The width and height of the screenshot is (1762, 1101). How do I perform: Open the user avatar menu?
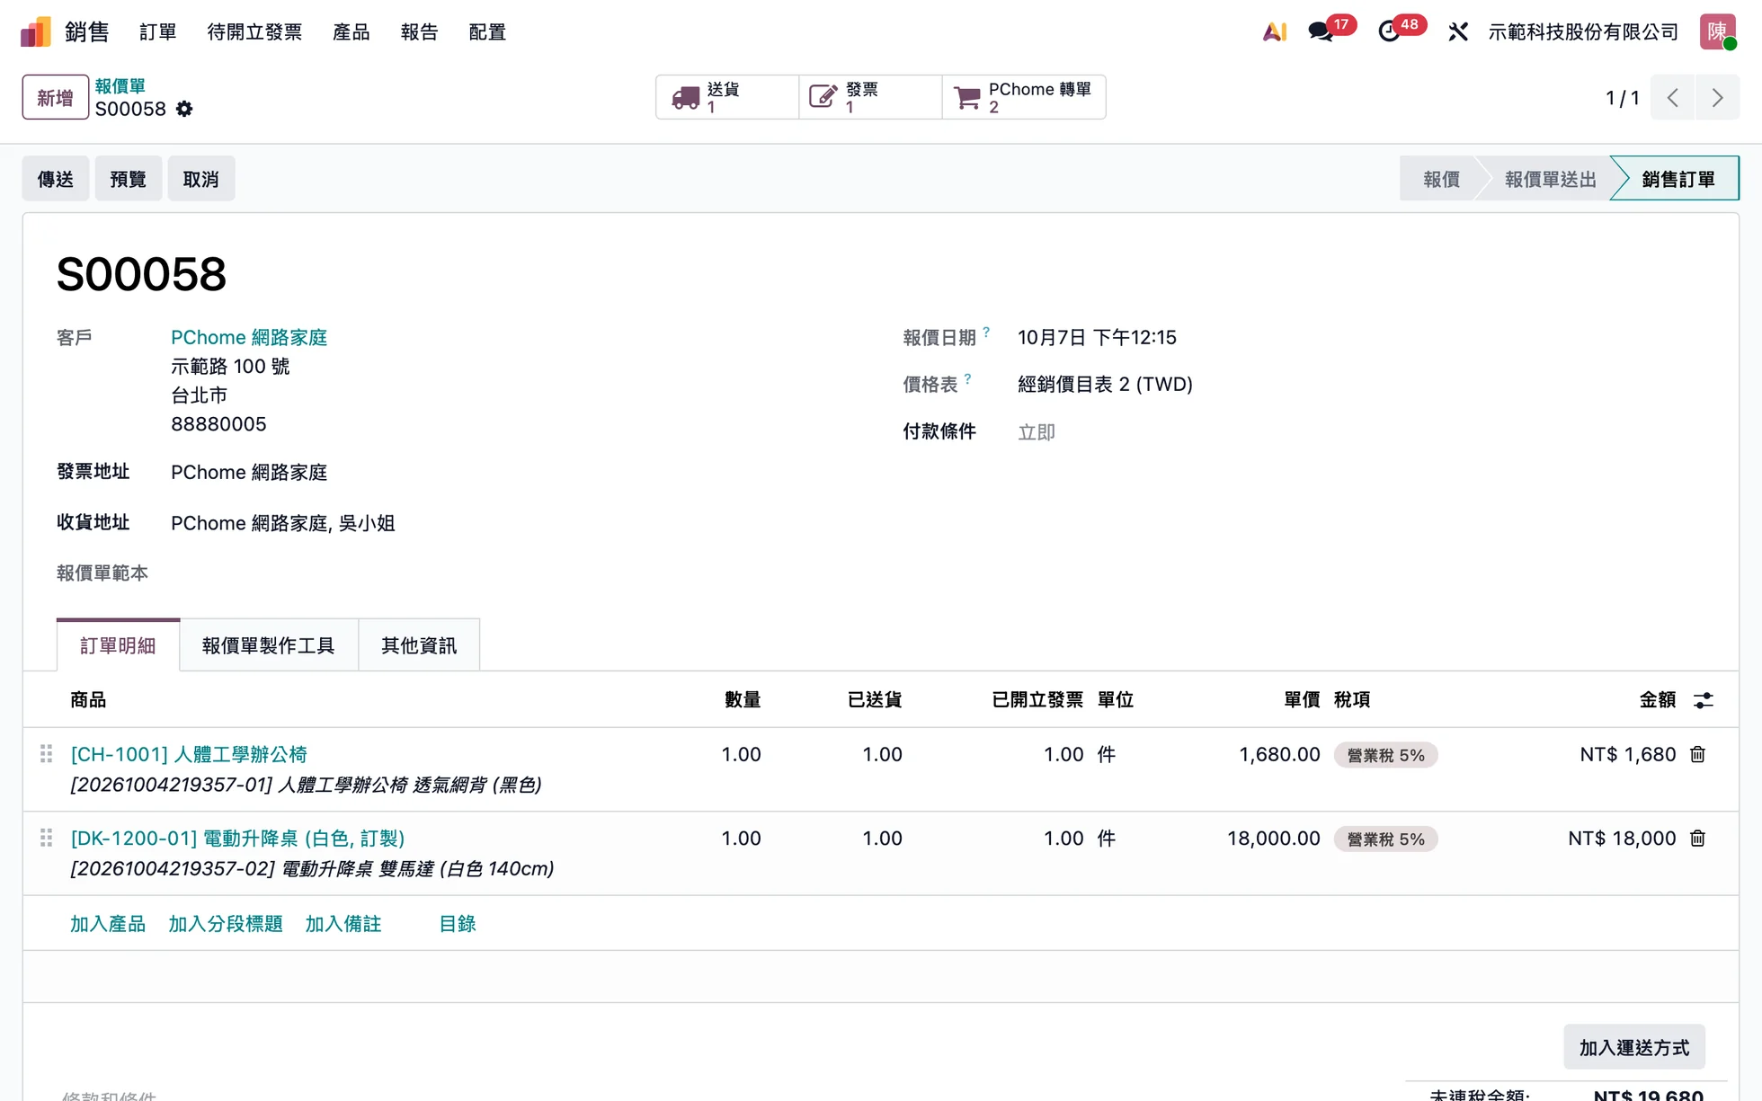(x=1718, y=32)
